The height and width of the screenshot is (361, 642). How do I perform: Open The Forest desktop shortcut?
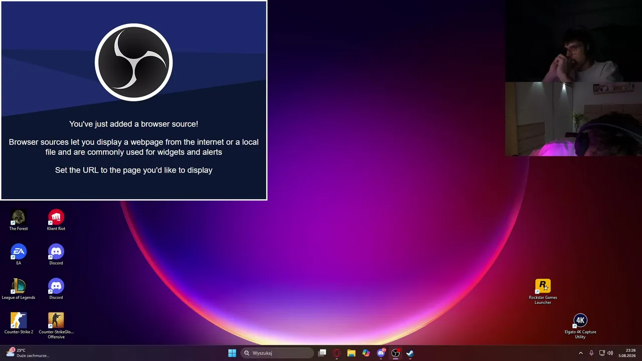point(19,220)
